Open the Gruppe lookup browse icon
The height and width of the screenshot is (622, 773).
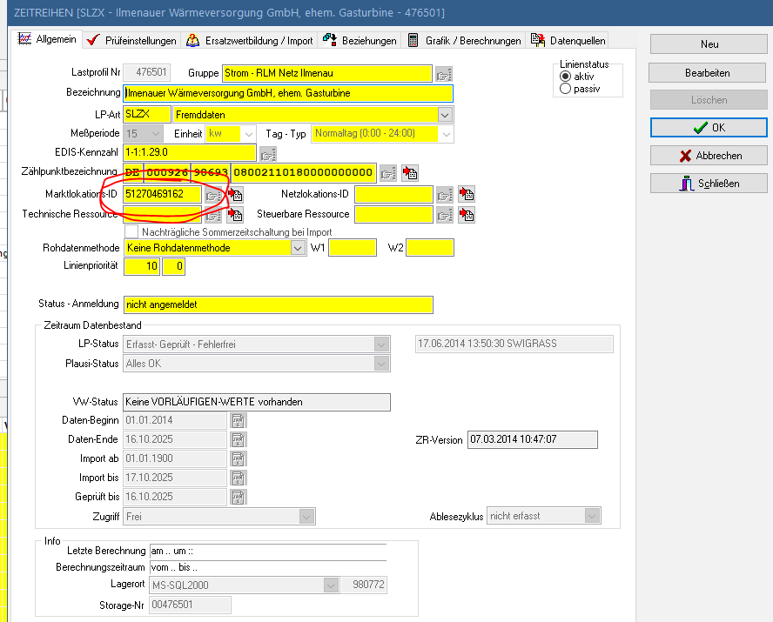click(444, 74)
